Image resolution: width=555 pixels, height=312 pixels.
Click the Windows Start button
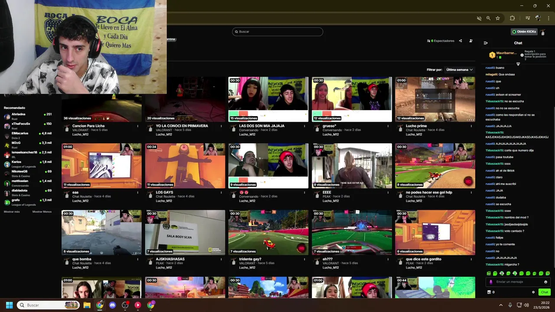pos(9,305)
